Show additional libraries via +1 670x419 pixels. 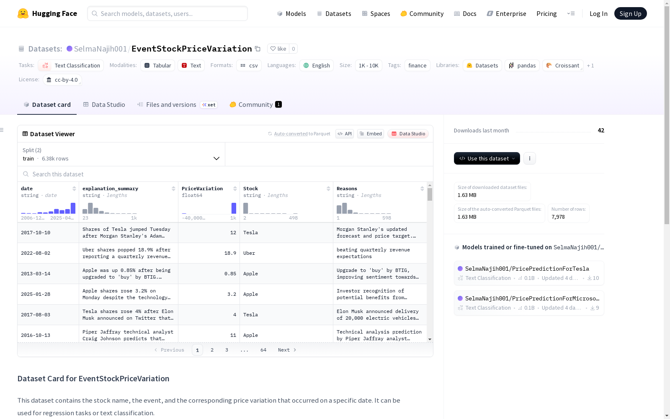coord(590,65)
